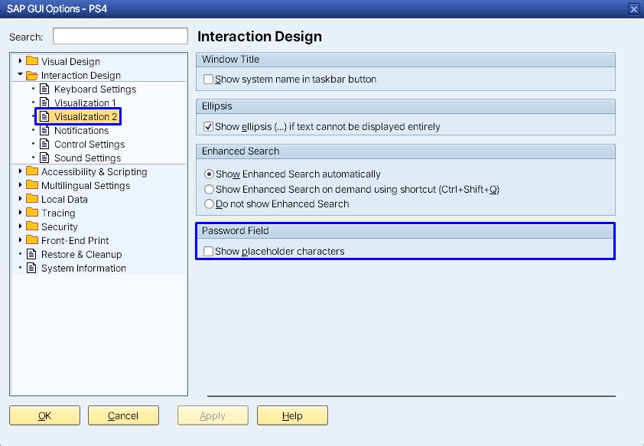
Task: Select Show Enhanced Search on demand option
Action: pos(209,189)
